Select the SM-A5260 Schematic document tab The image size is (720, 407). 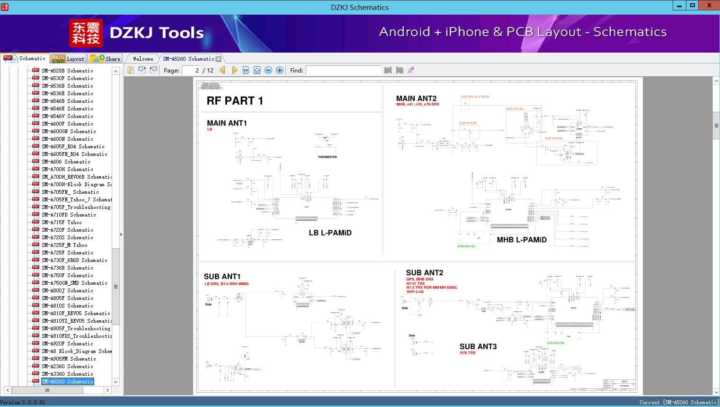coord(188,59)
